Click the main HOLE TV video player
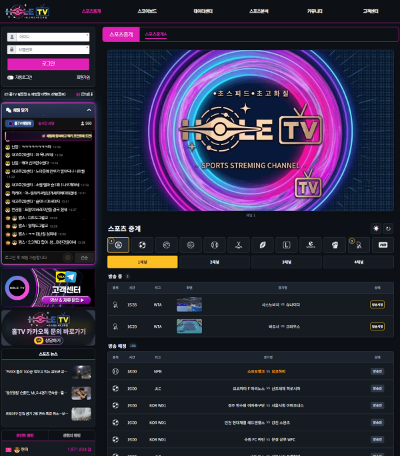This screenshot has height=456, width=400. coord(251,130)
